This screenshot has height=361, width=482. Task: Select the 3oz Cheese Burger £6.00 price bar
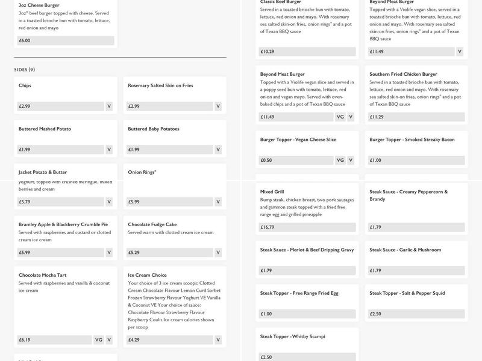point(66,41)
